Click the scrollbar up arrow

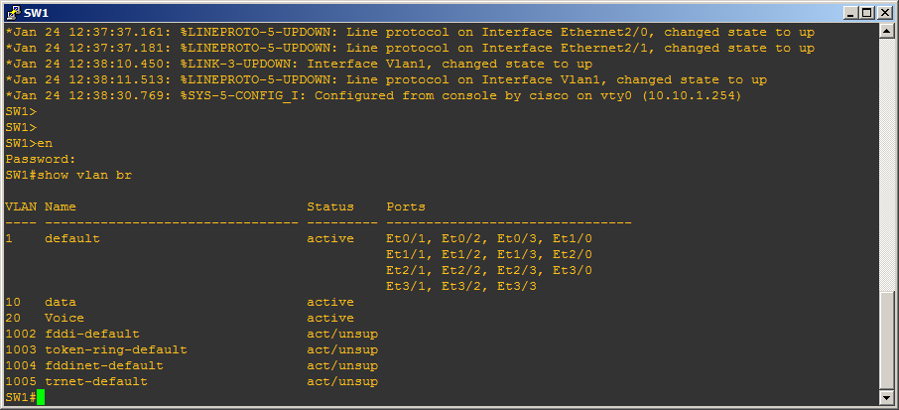[886, 31]
